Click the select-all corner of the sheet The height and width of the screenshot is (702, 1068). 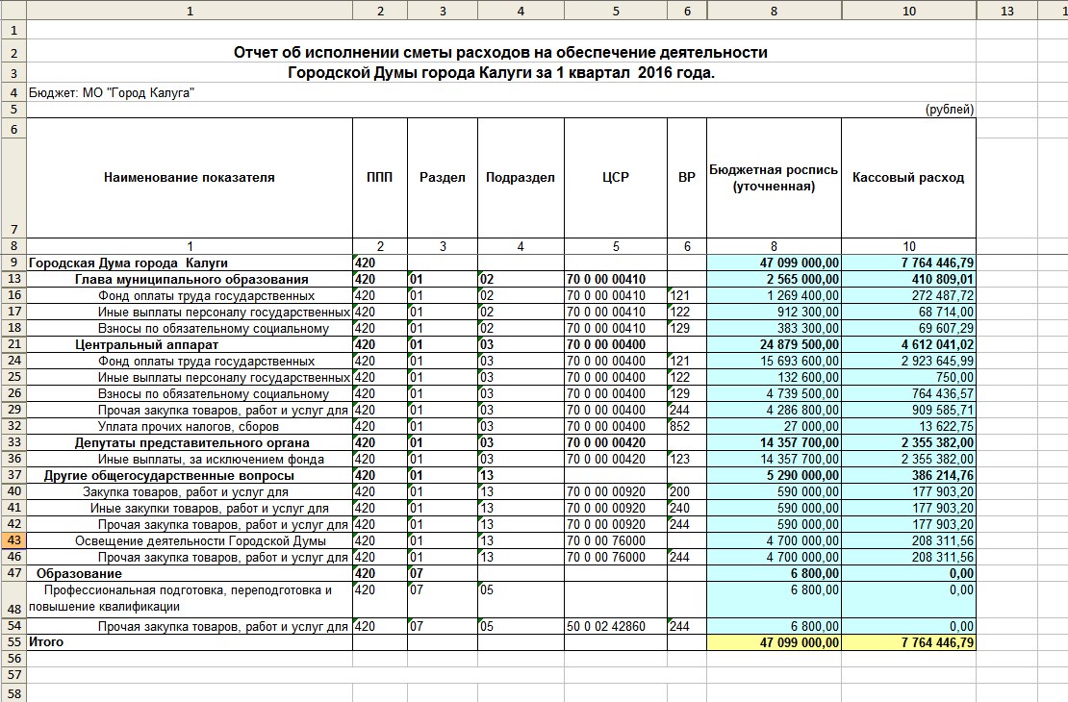pyautogui.click(x=13, y=11)
